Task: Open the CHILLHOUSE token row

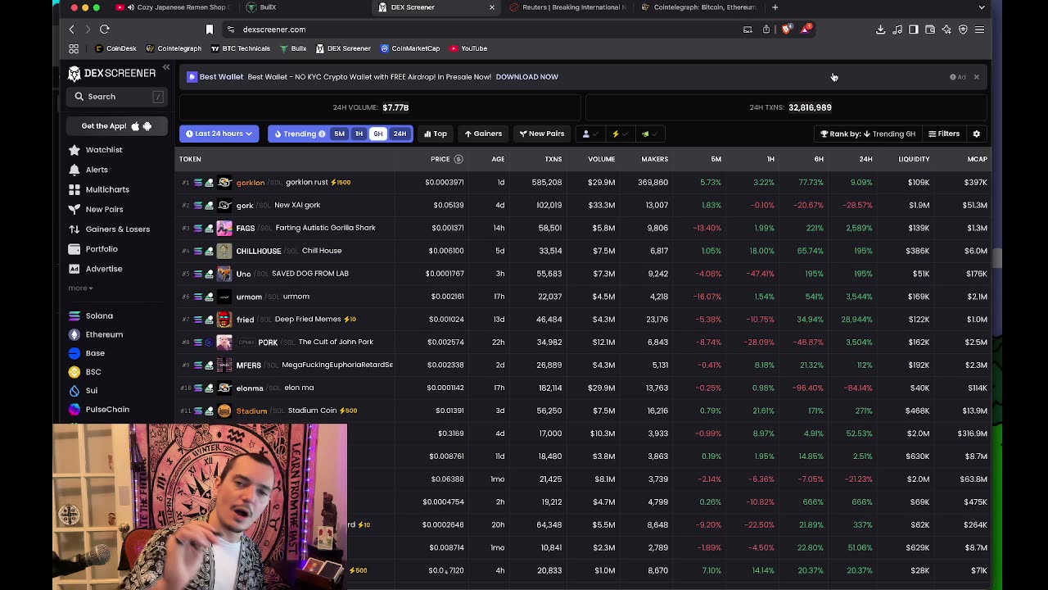Action: coord(584,251)
